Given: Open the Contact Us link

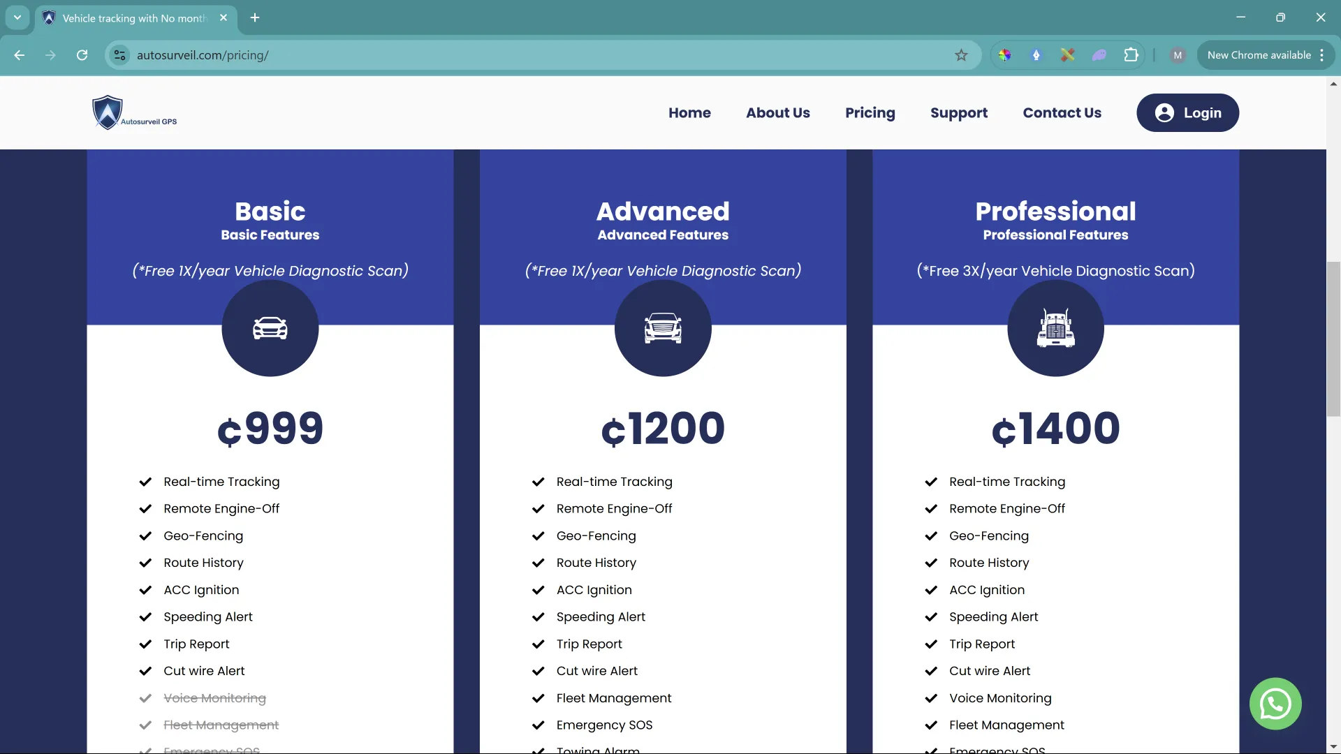Looking at the screenshot, I should coord(1062,112).
